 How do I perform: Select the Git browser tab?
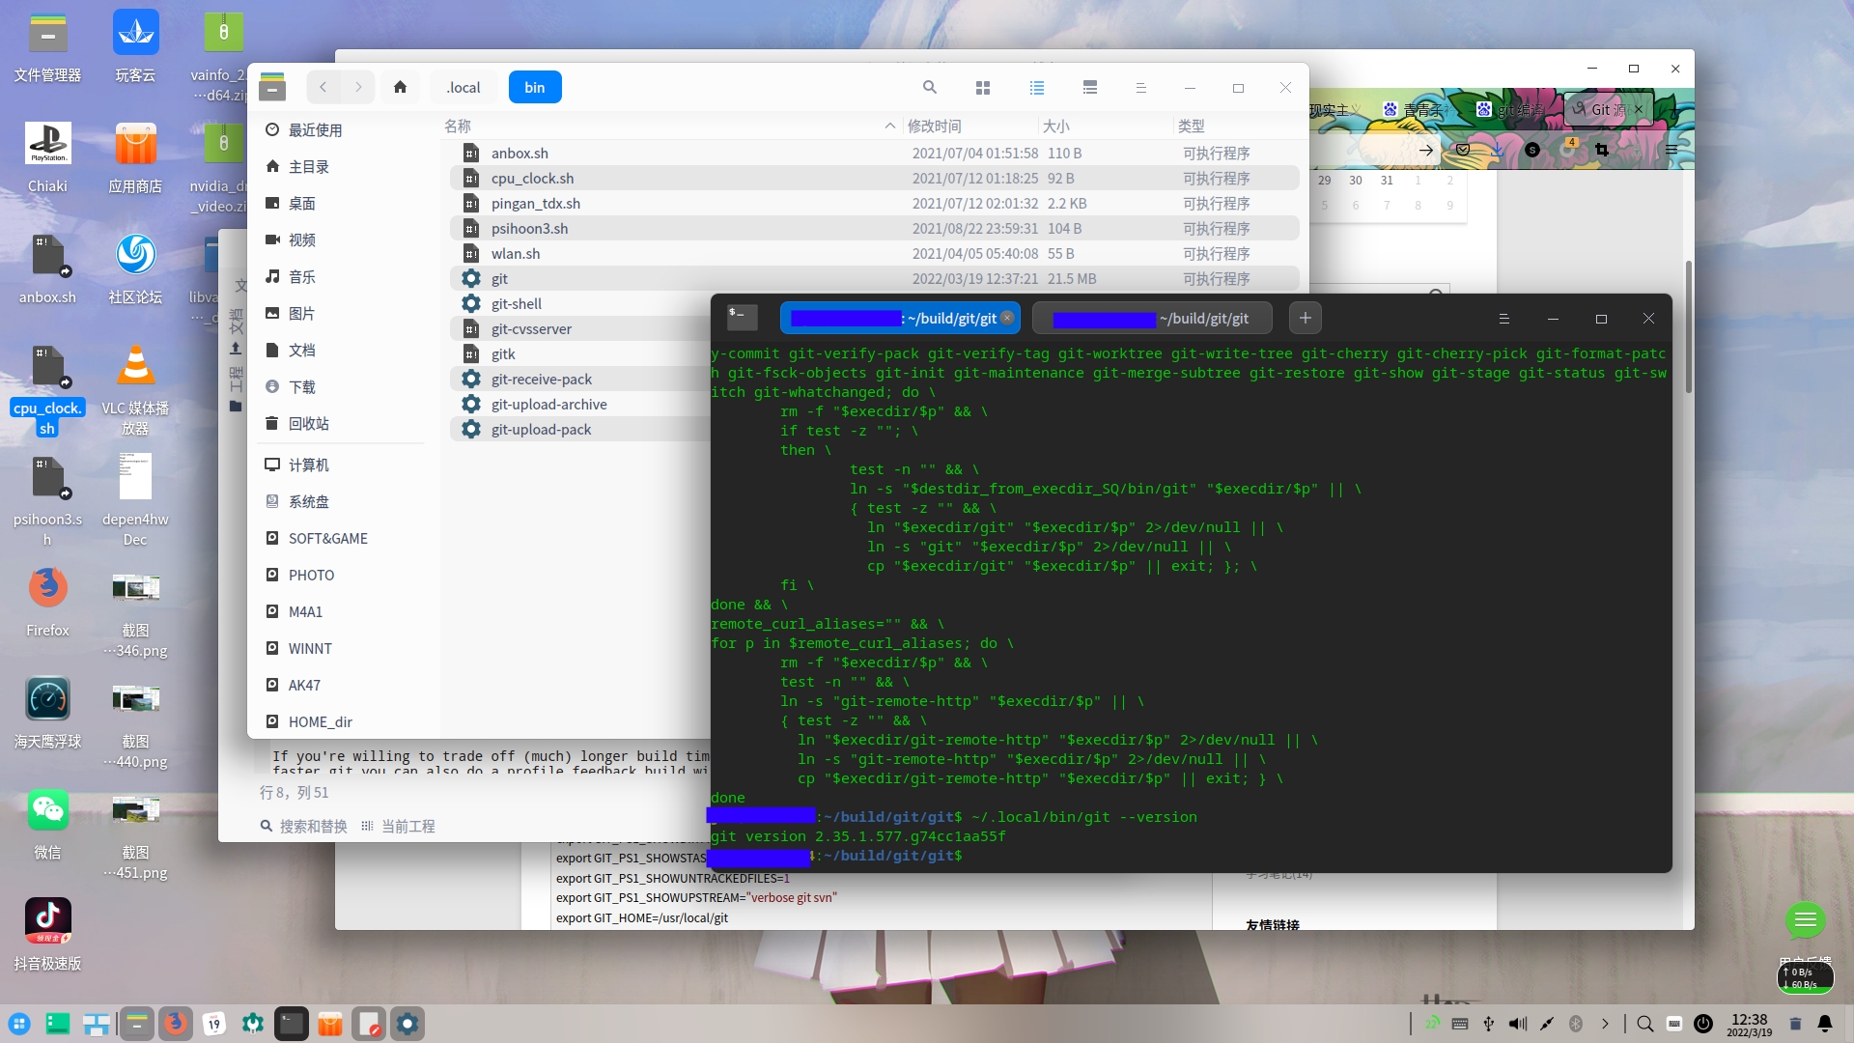point(1603,110)
